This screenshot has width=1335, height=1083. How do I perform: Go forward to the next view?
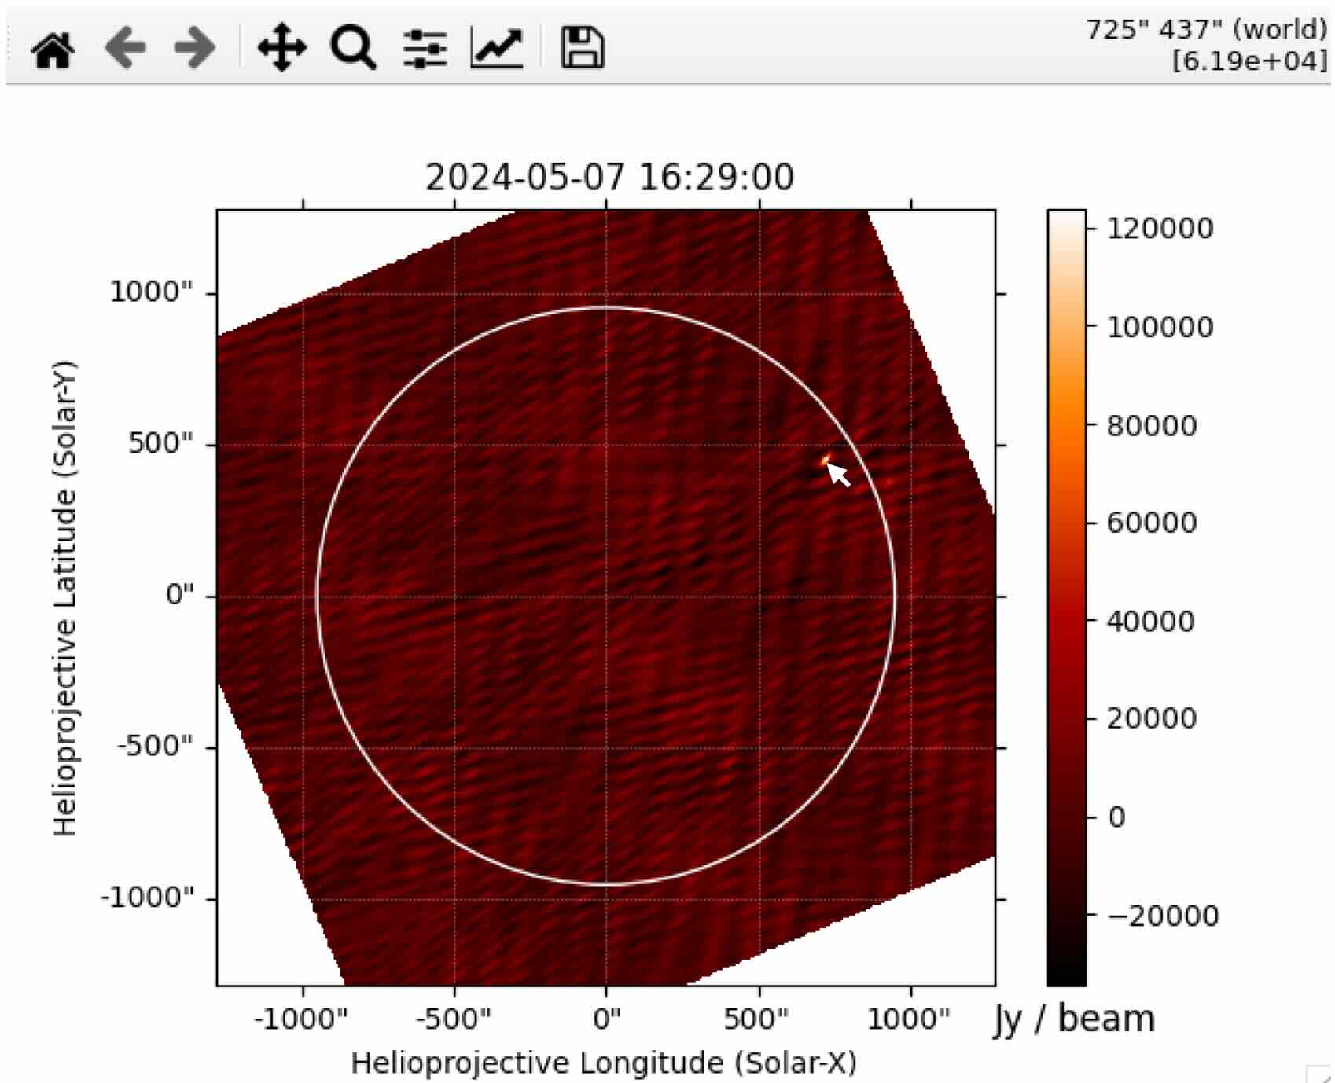coord(194,49)
